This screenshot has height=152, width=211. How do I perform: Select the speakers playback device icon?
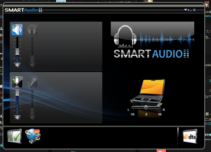pos(17,30)
